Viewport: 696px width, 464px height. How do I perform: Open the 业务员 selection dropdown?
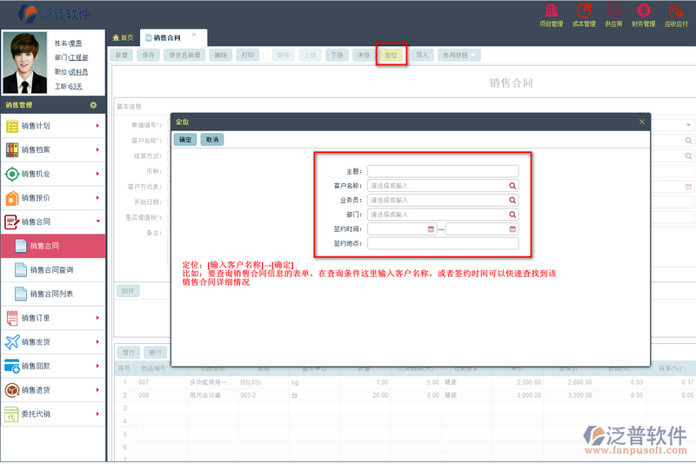(442, 200)
